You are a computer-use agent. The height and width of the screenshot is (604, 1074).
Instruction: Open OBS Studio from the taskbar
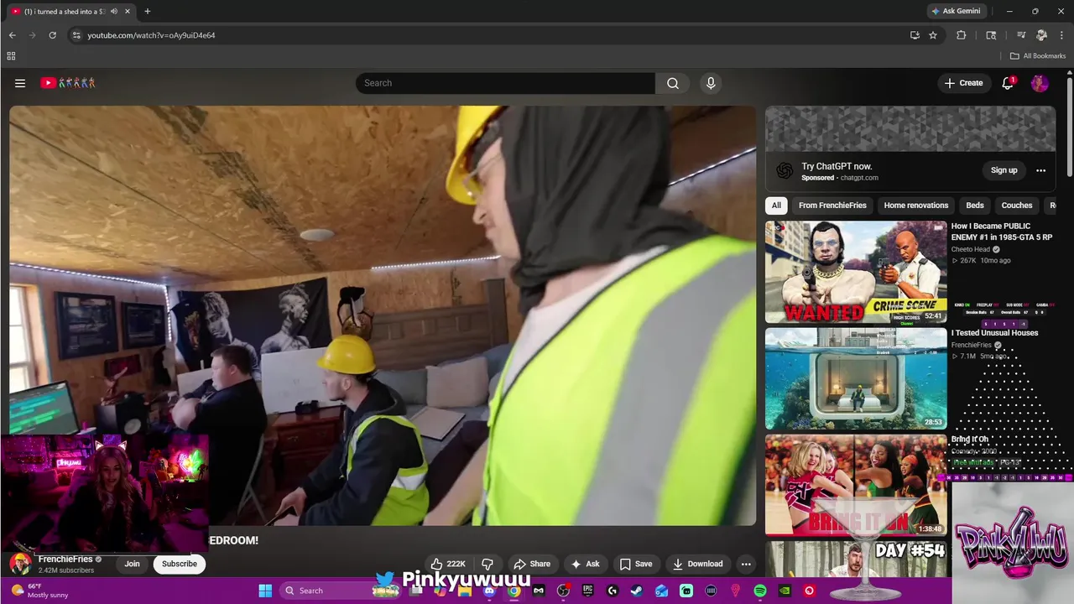tap(563, 591)
